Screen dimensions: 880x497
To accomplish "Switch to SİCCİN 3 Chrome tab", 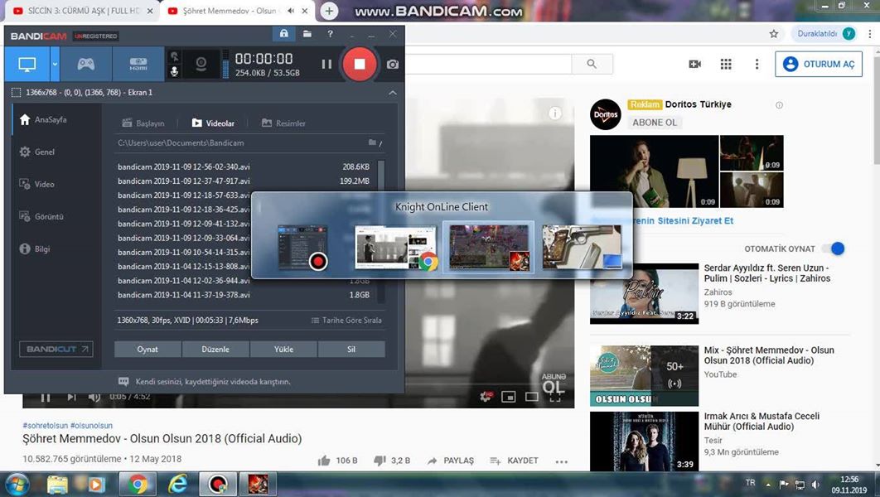I will click(83, 11).
